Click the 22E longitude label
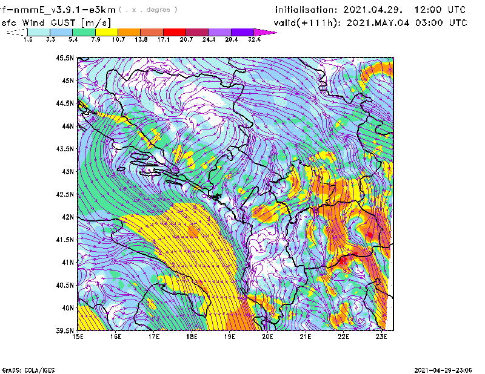This screenshot has height=374, width=485. [x=343, y=336]
